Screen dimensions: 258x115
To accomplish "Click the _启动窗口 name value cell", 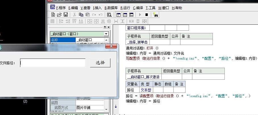I will click(x=90, y=40).
